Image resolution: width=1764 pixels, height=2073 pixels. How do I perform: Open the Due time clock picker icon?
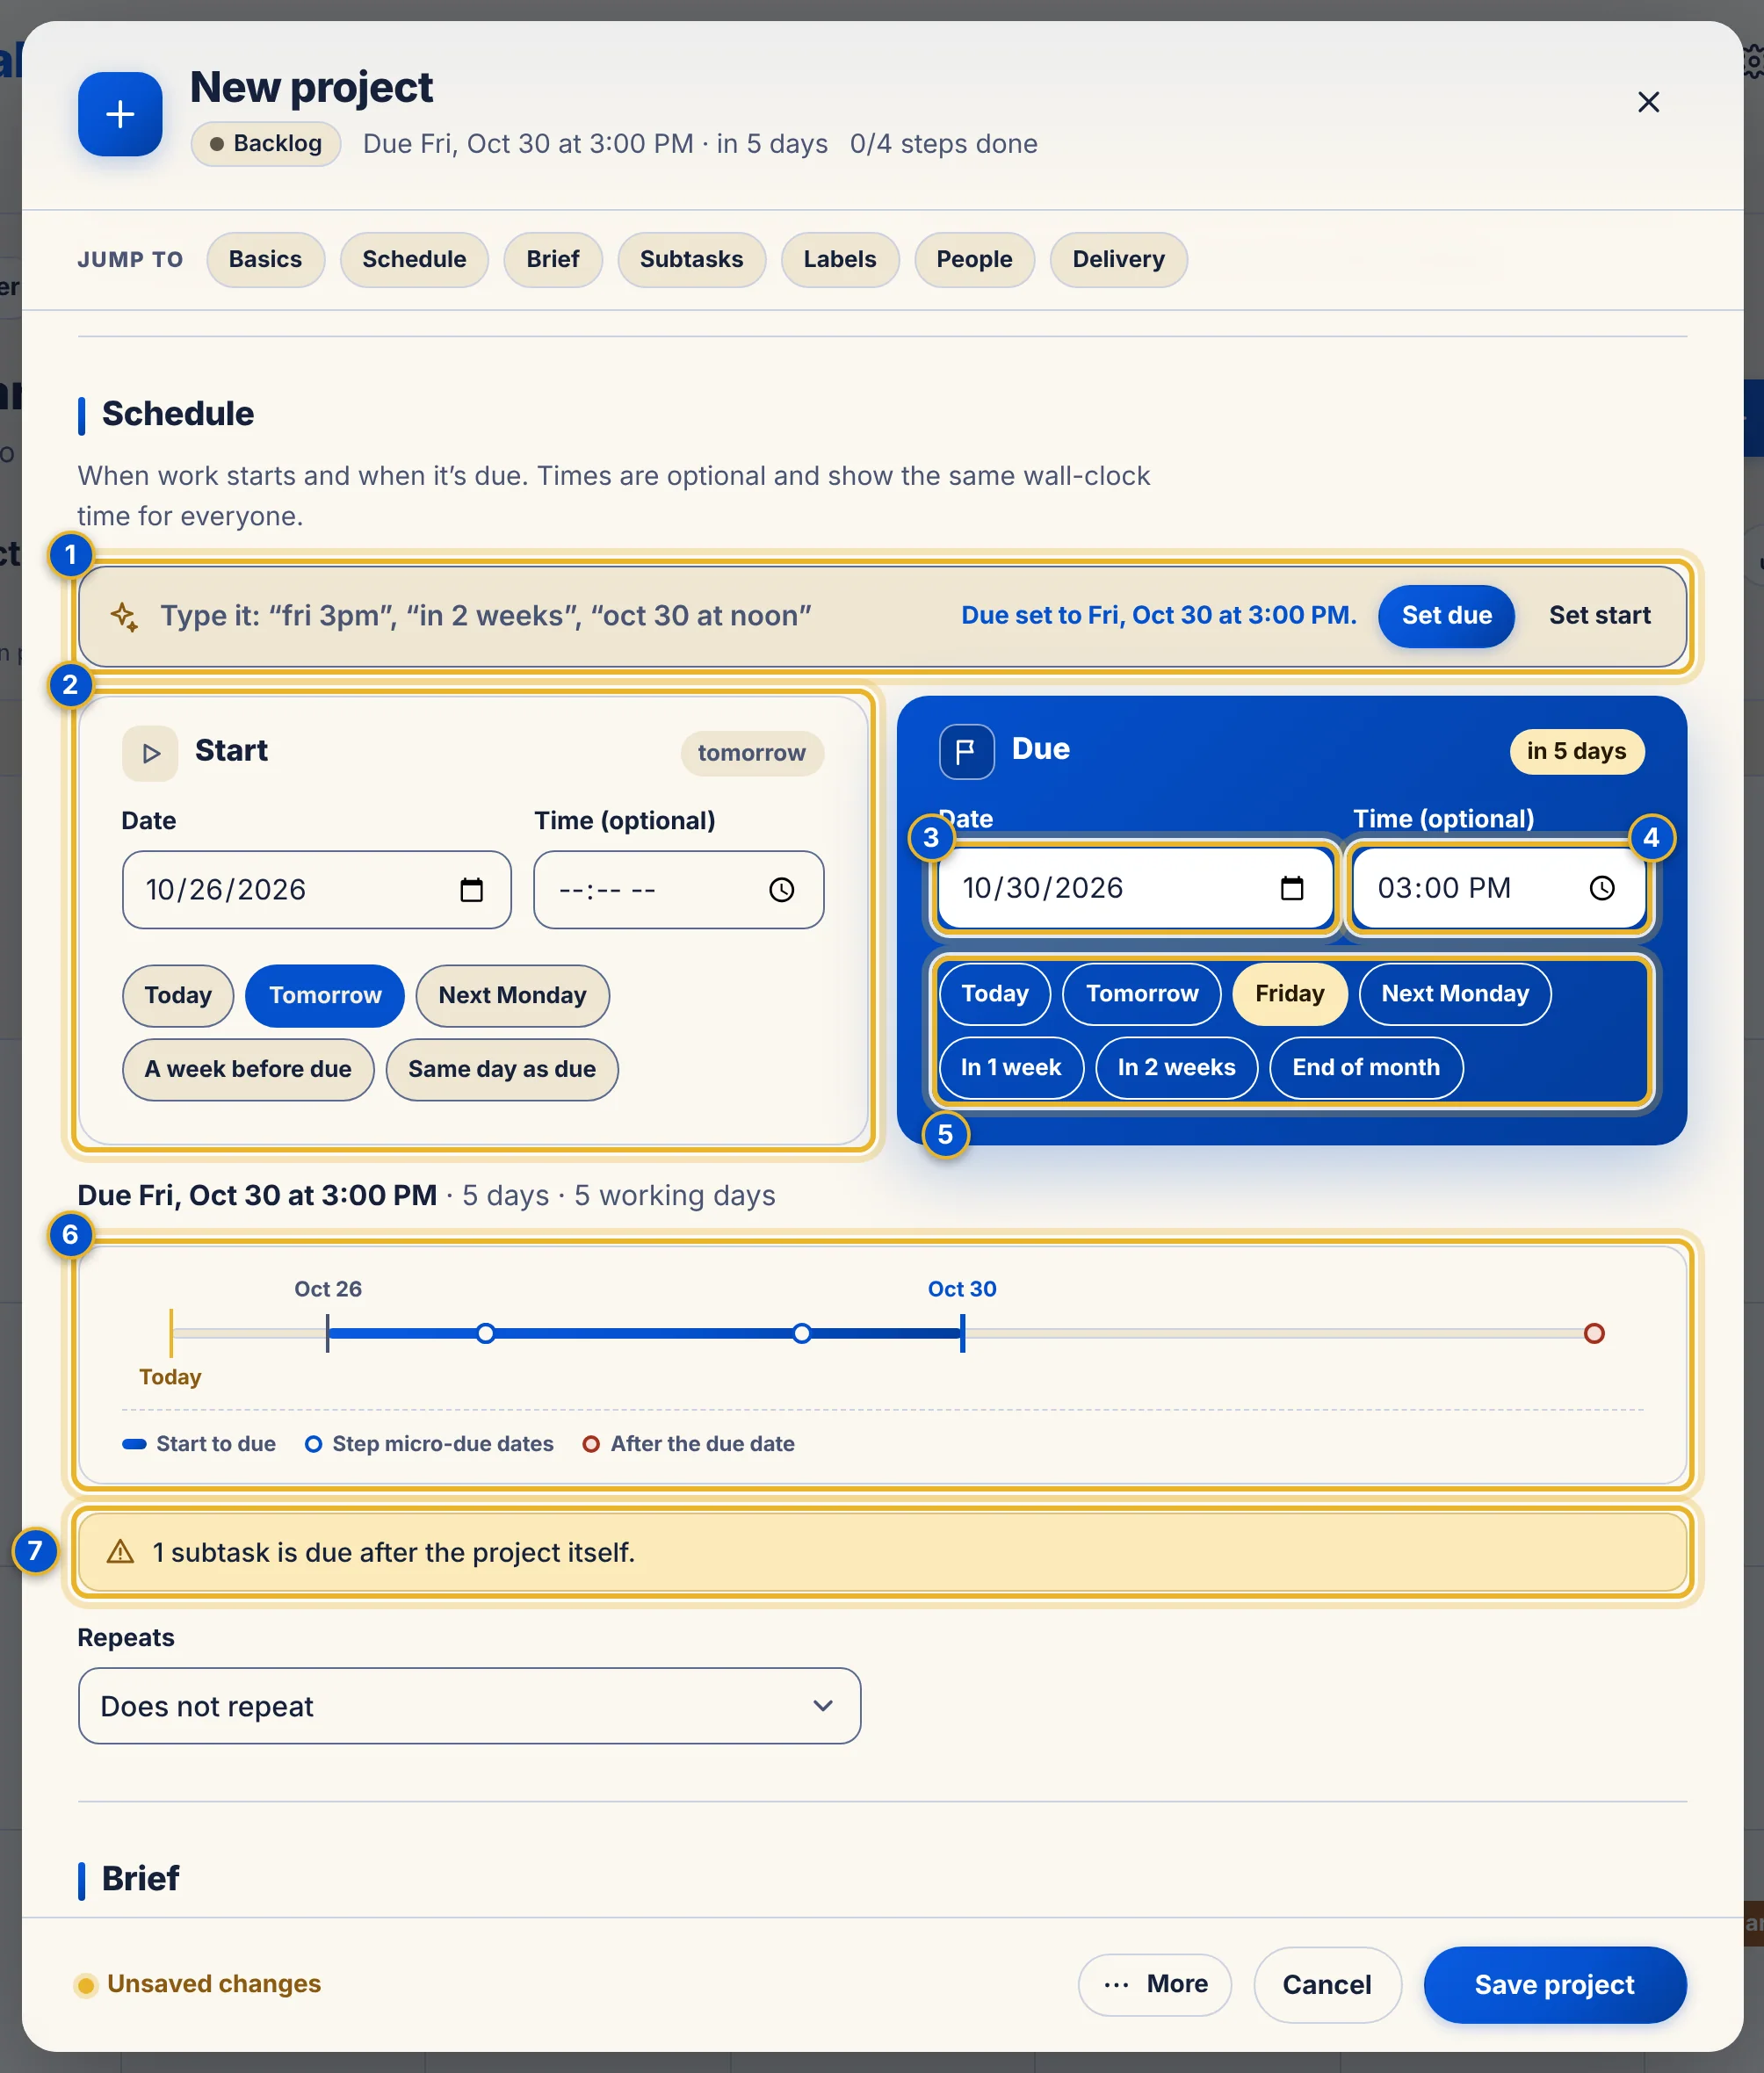point(1602,888)
